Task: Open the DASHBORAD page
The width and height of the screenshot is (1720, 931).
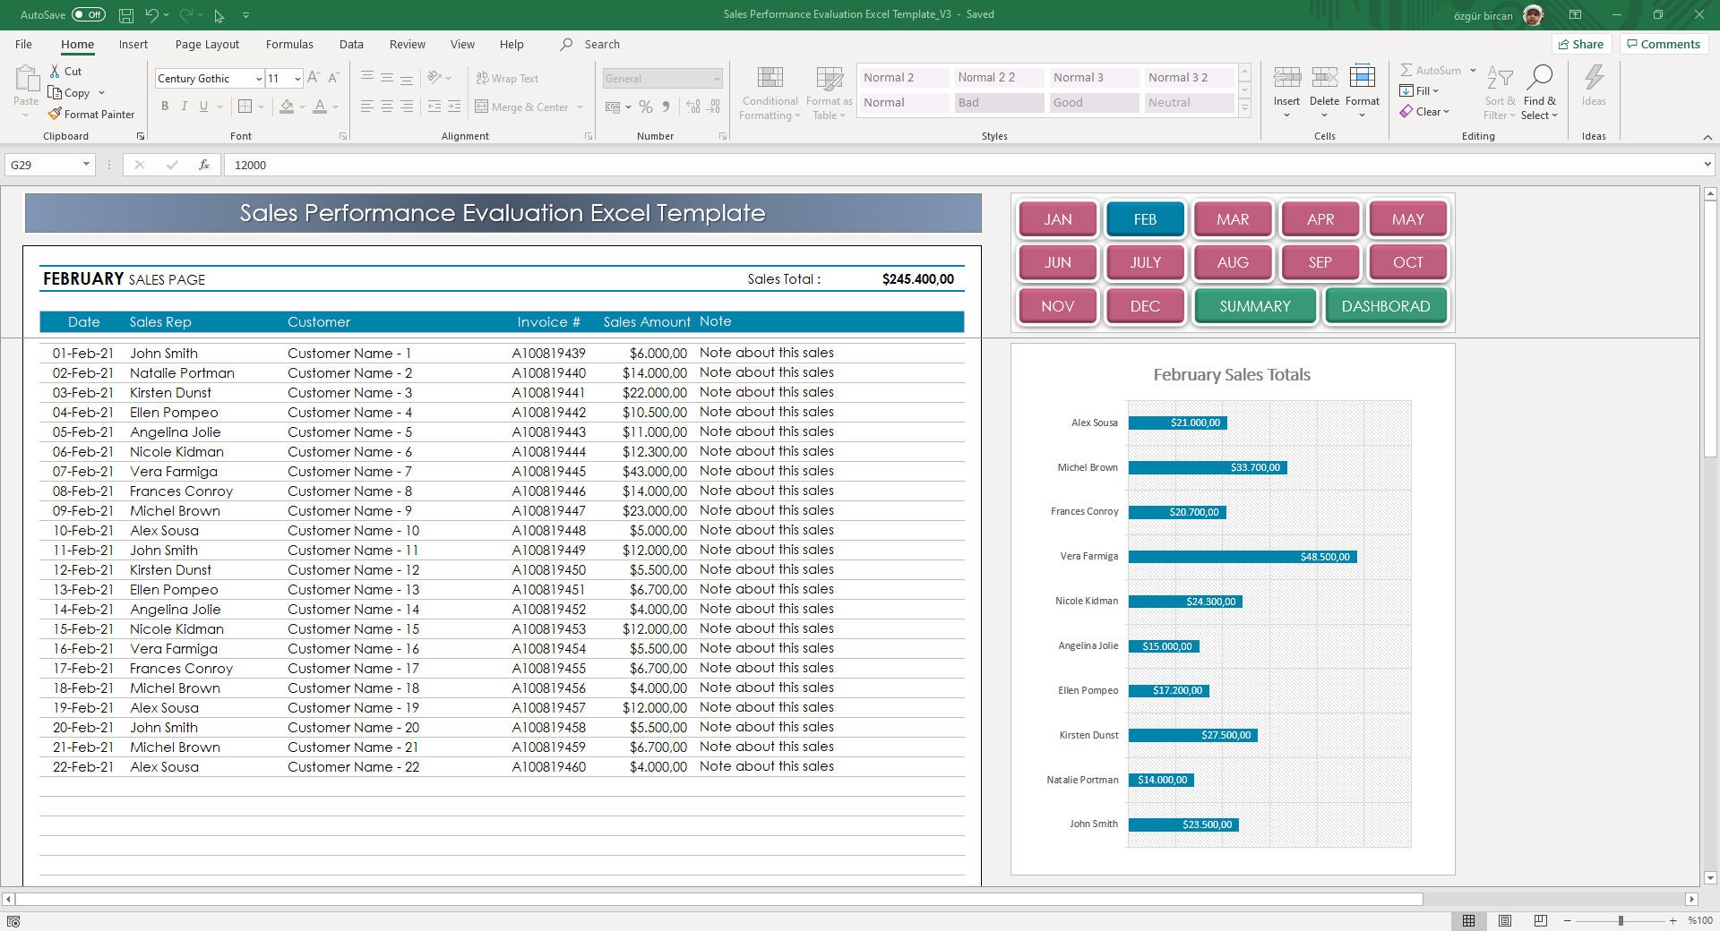Action: tap(1385, 305)
